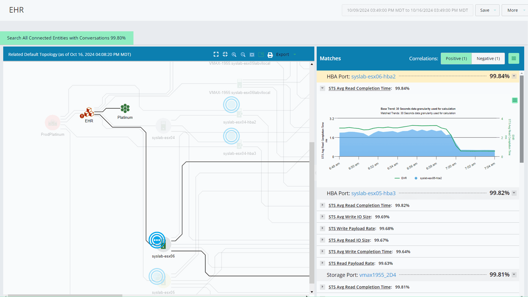Click the small green chart icon above graph
The width and height of the screenshot is (528, 297).
tap(515, 100)
